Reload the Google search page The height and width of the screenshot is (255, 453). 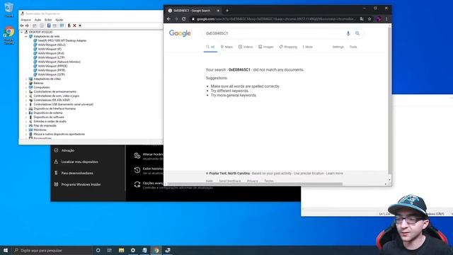[184, 19]
